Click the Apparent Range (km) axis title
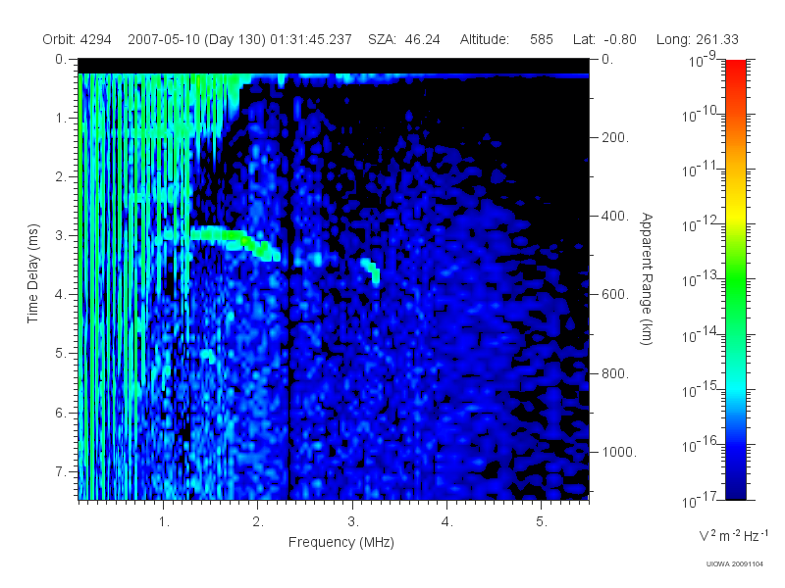The height and width of the screenshot is (588, 785). (647, 278)
